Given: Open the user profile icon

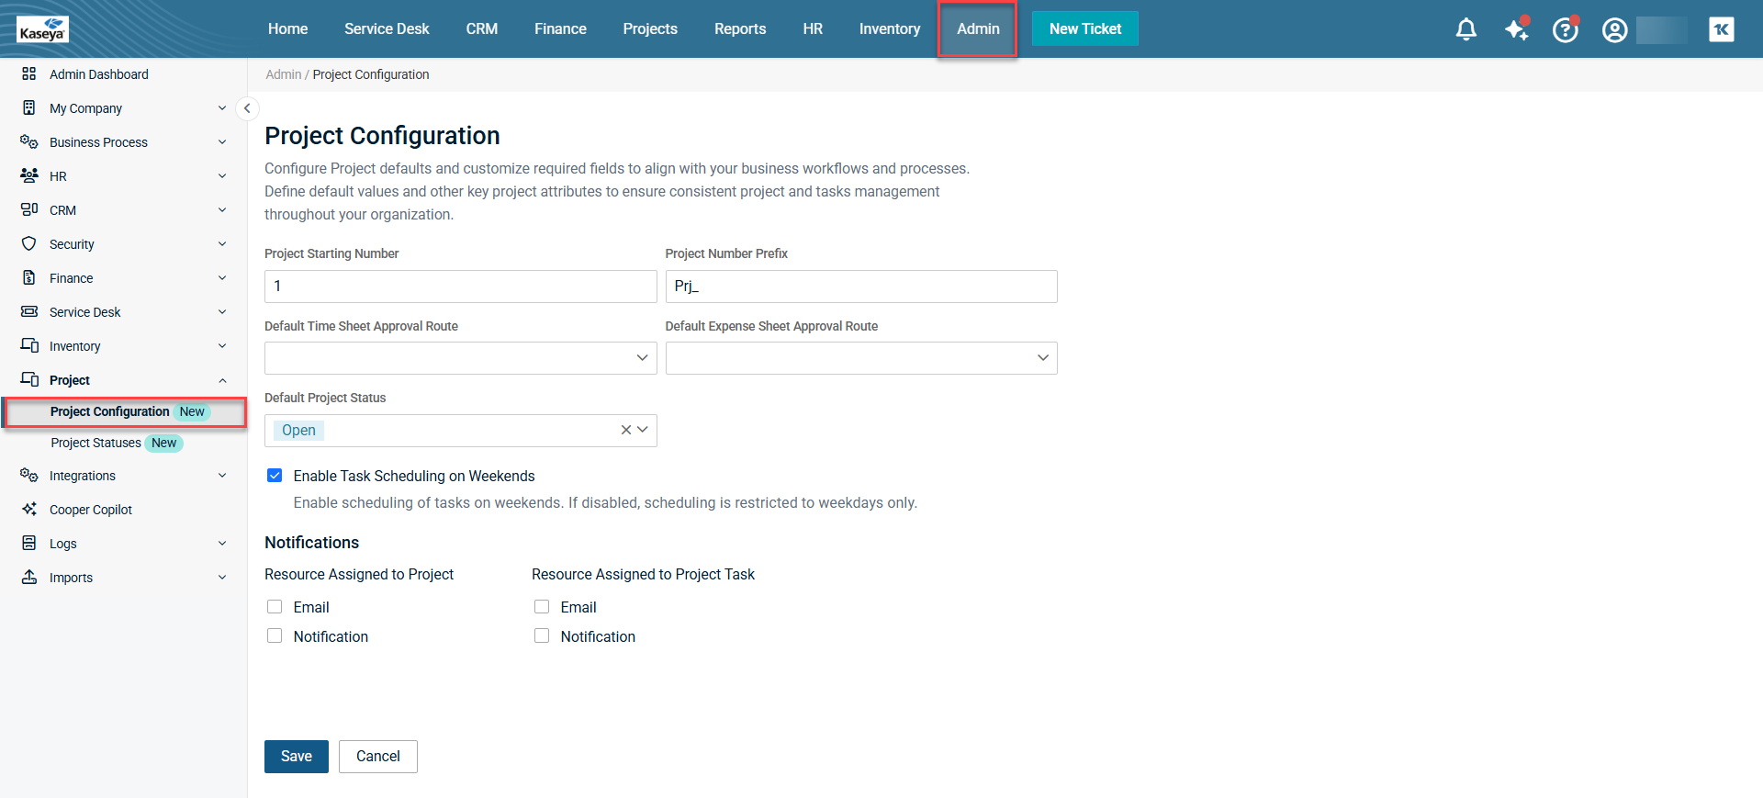Looking at the screenshot, I should (1614, 29).
